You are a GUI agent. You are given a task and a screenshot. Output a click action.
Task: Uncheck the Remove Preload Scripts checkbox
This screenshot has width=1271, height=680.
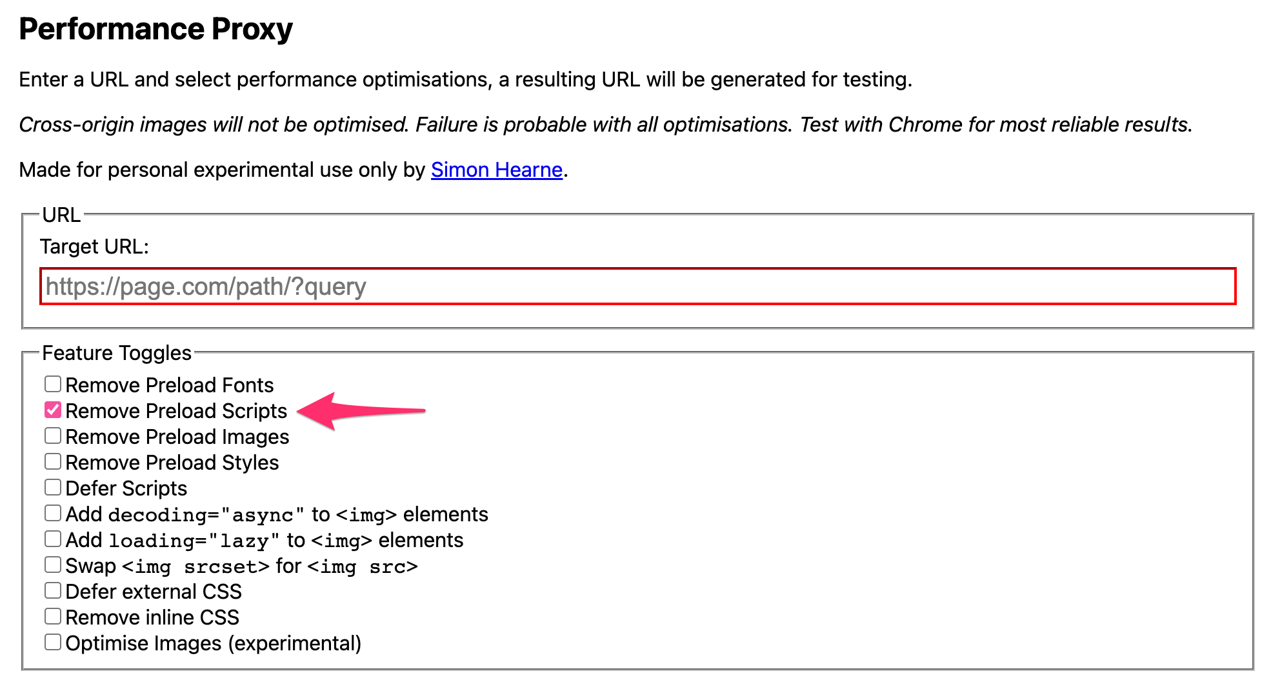[53, 410]
